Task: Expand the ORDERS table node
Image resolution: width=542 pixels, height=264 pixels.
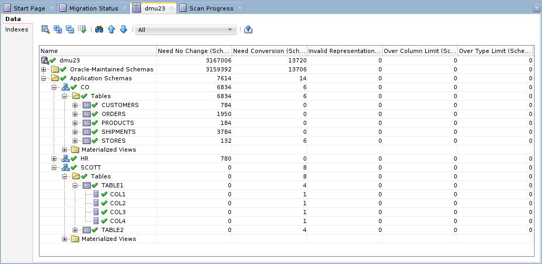Action: pyautogui.click(x=75, y=114)
